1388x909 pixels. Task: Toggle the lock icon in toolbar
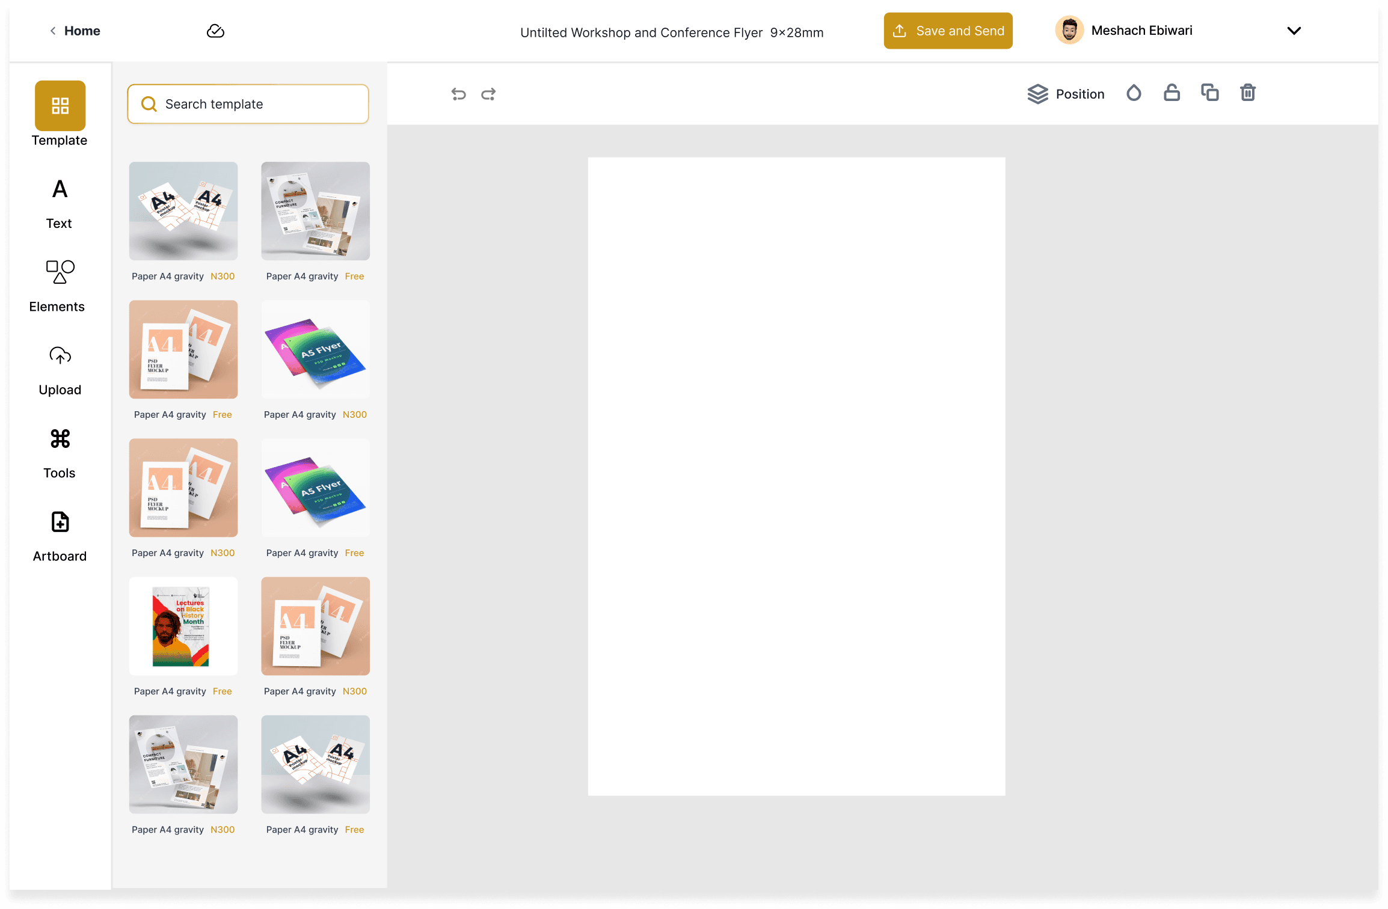[x=1172, y=93]
